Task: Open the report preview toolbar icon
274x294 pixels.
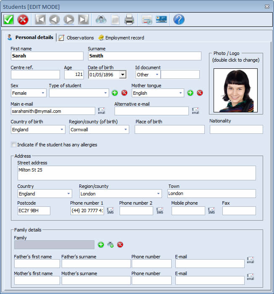Action: coord(147,19)
